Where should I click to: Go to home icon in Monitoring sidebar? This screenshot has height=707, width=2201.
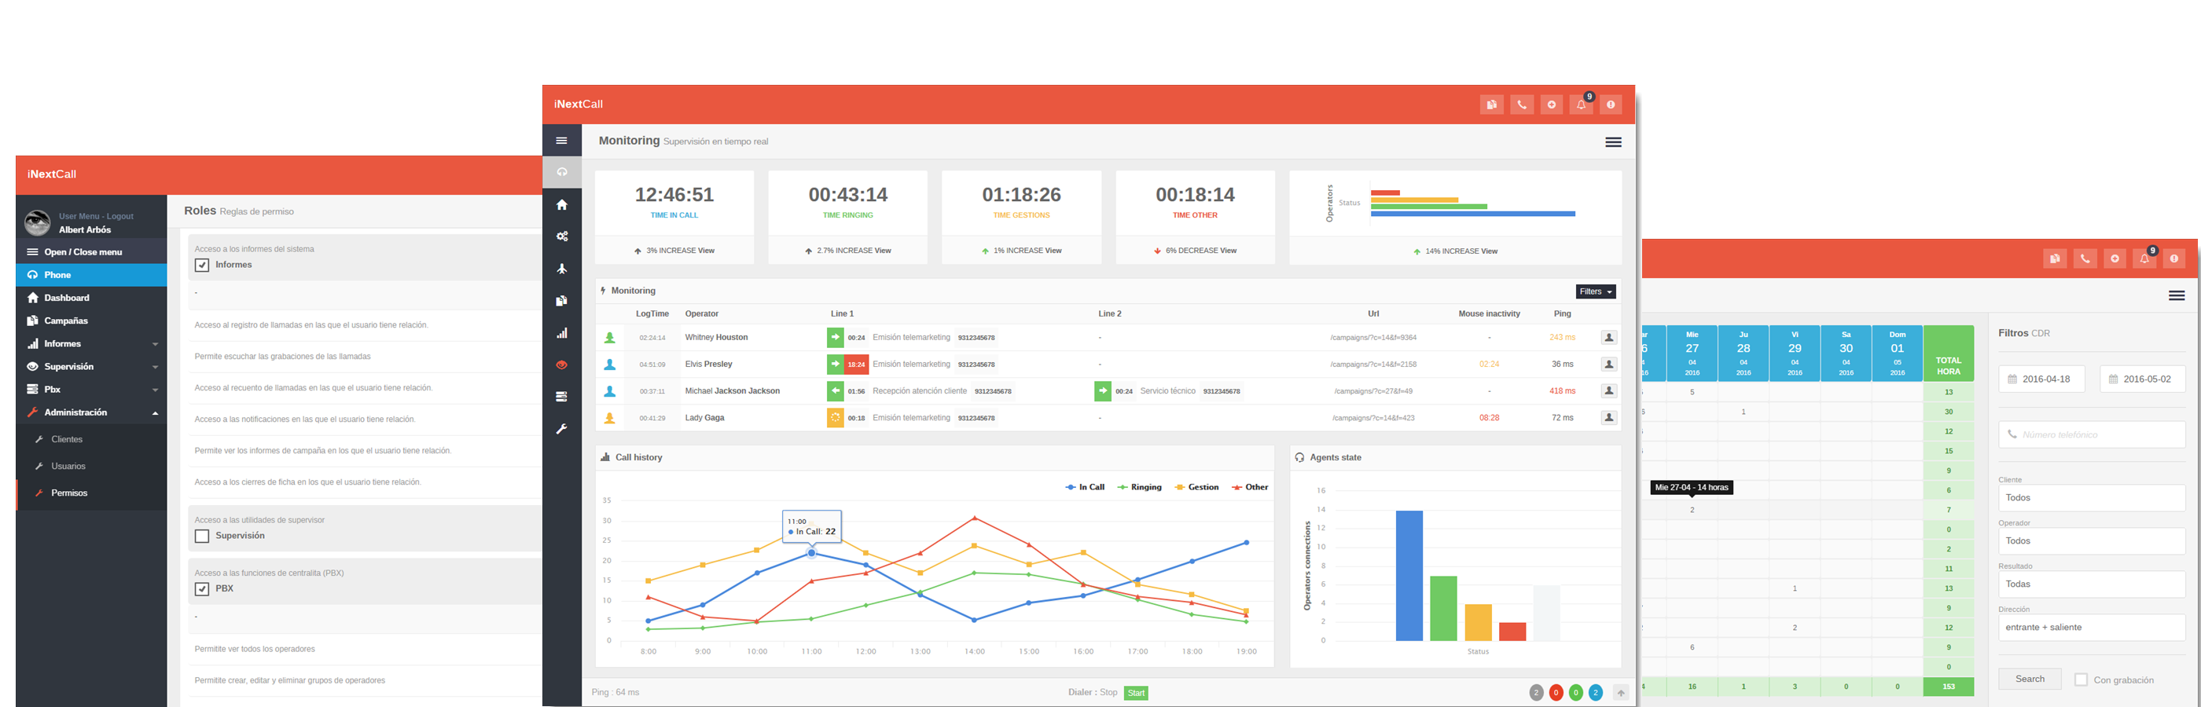[x=561, y=205]
